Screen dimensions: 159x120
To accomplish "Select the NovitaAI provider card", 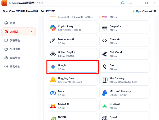I will (125, 106).
